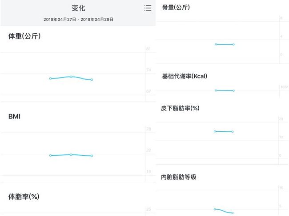Click the 体重(公斤) chart heading
289x216 pixels.
click(24, 36)
